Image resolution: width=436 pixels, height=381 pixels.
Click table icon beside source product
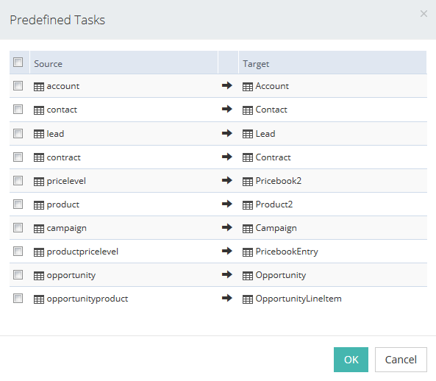[x=39, y=205]
